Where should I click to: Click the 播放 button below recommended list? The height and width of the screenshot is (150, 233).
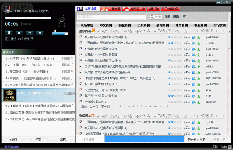[84, 107]
